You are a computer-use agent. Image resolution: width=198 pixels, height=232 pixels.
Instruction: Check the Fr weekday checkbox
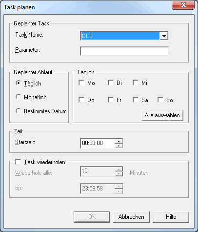(x=111, y=100)
